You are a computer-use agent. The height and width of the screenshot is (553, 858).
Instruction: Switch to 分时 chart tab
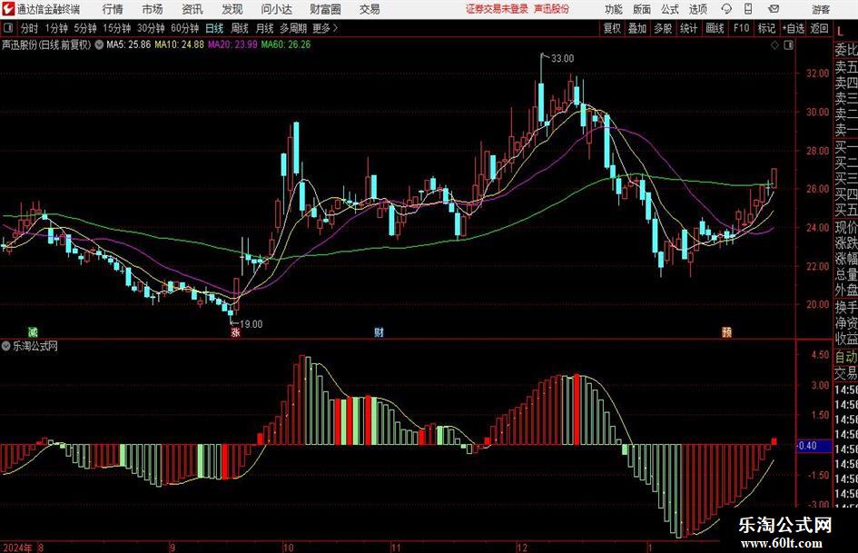click(30, 28)
